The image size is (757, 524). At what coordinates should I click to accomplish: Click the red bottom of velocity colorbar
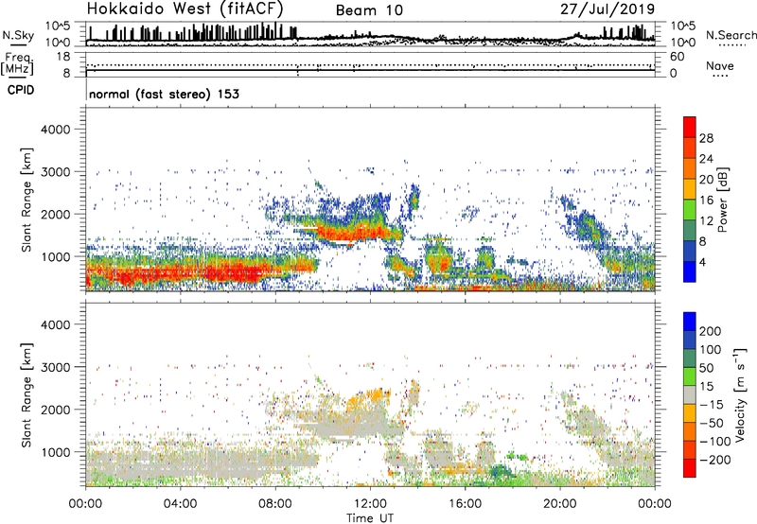click(x=690, y=468)
